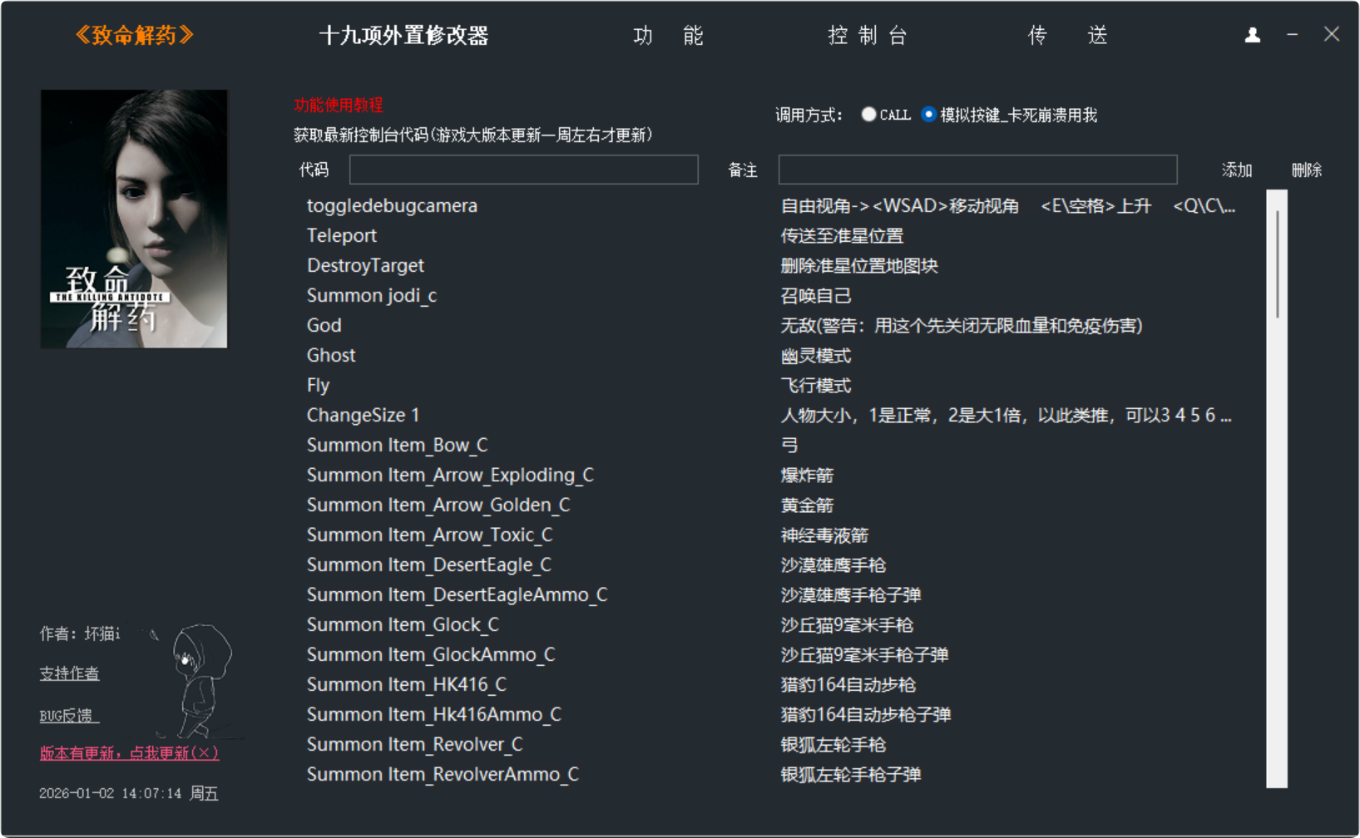Switch to the 控制台 tab
This screenshot has width=1360, height=838.
[x=867, y=36]
